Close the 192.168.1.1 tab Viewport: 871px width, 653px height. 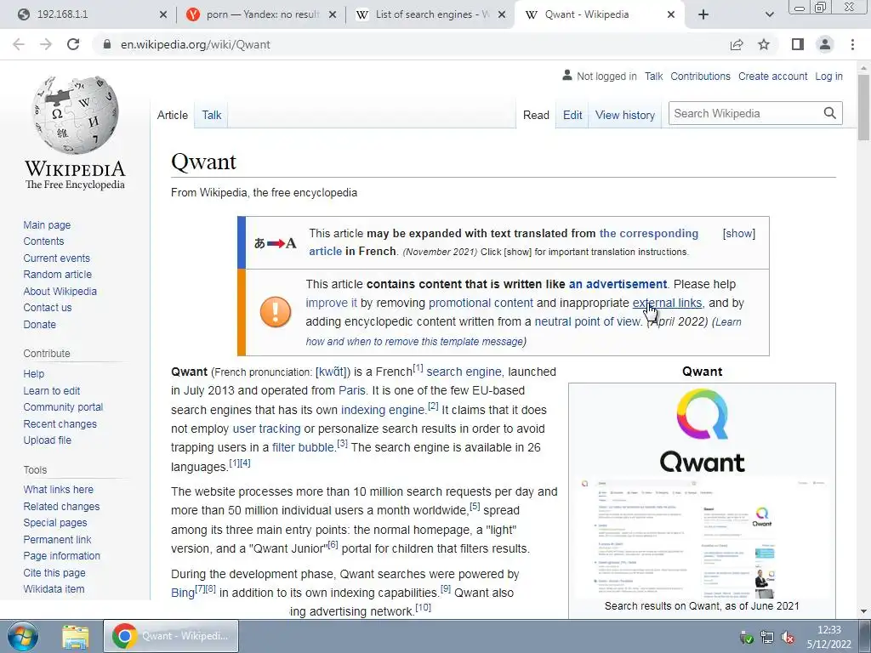(x=162, y=14)
